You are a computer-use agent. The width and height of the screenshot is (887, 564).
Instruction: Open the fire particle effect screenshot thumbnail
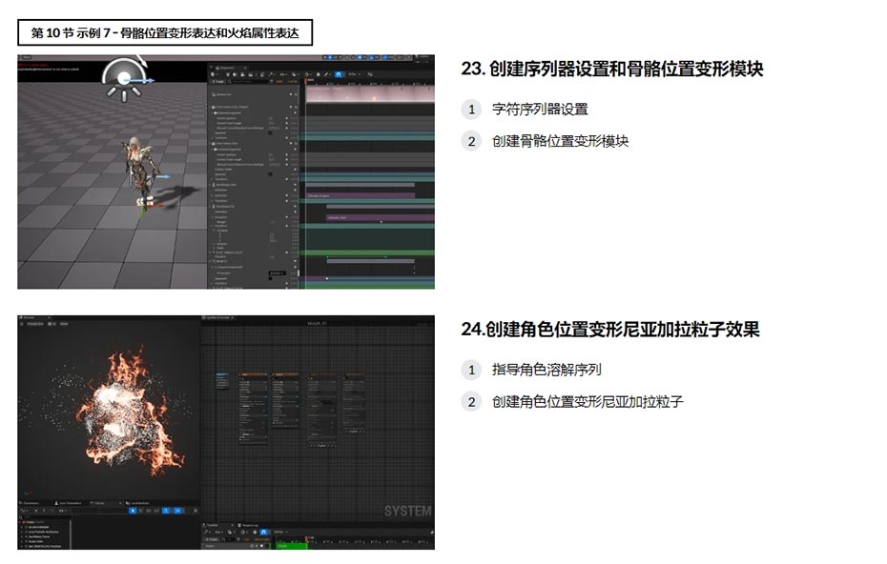[x=226, y=433]
